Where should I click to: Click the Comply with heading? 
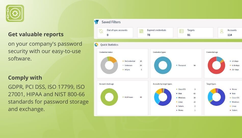[25, 78]
